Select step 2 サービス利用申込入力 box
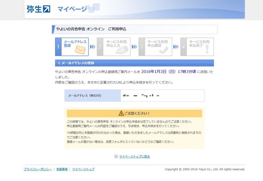This screenshot has width=263, height=181. click(x=114, y=47)
